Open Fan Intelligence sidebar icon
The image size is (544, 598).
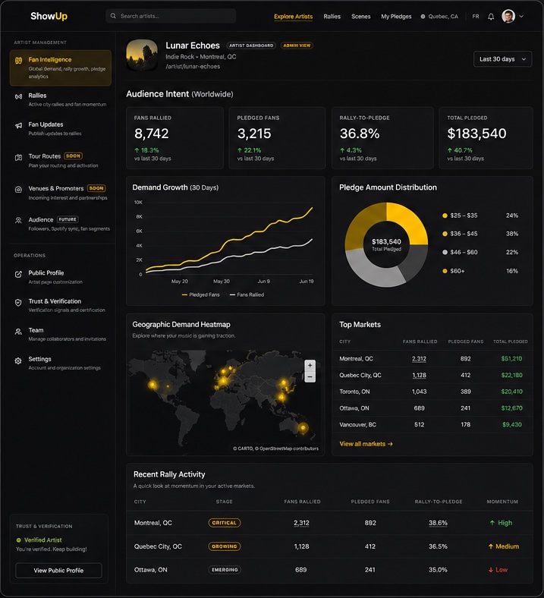[x=18, y=60]
